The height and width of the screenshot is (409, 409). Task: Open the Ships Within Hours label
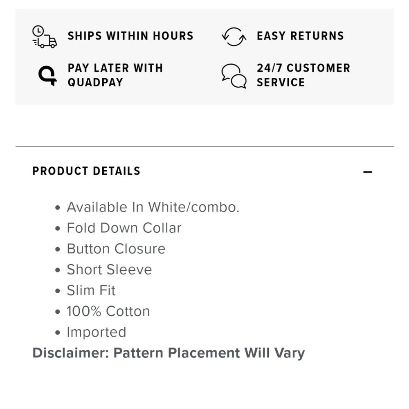click(130, 36)
